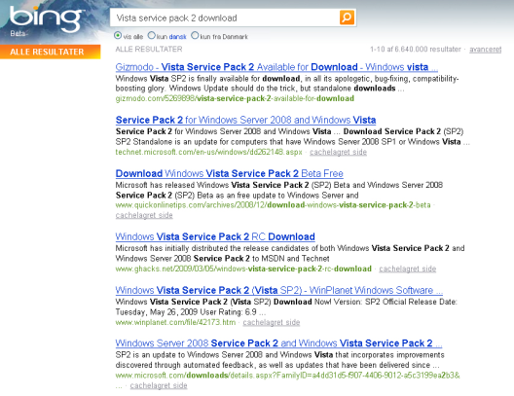
Task: Open the ALLE RESULTATER orange tab
Action: click(x=51, y=52)
